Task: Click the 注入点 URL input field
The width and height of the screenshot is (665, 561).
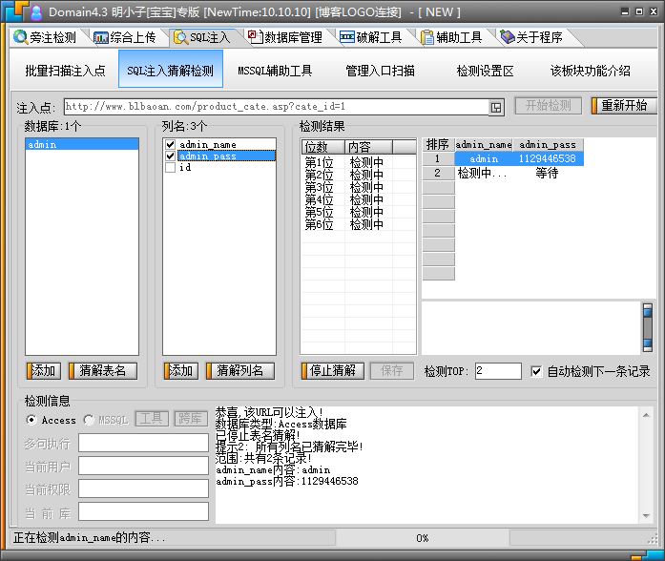Action: [277, 107]
